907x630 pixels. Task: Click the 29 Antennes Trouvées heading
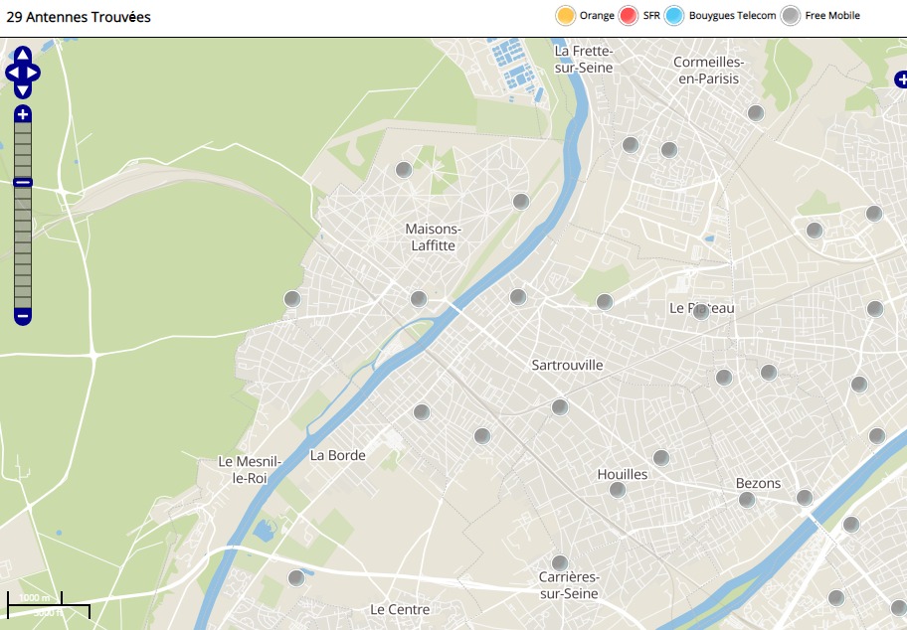[x=79, y=17]
